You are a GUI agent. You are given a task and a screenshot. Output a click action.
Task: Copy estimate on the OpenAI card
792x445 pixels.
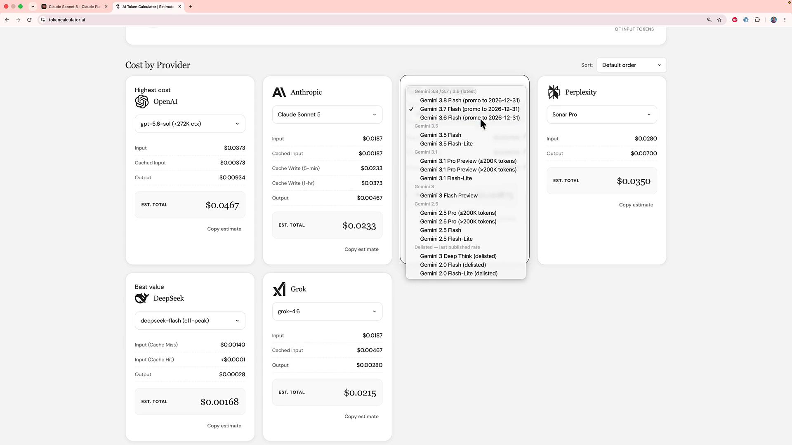[x=224, y=229]
